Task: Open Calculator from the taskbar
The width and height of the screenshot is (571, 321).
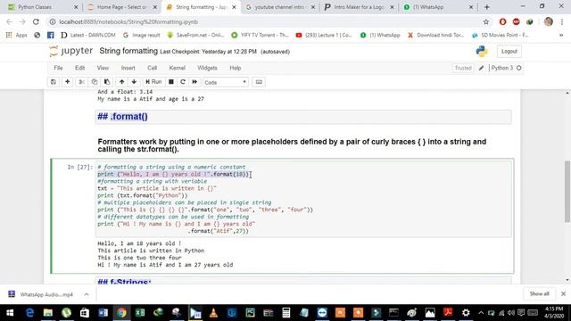Action: [x=286, y=313]
